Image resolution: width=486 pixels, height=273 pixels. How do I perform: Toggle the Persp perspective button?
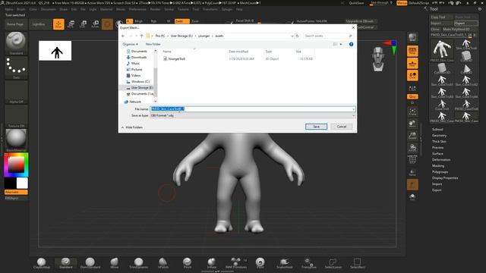pyautogui.click(x=412, y=51)
